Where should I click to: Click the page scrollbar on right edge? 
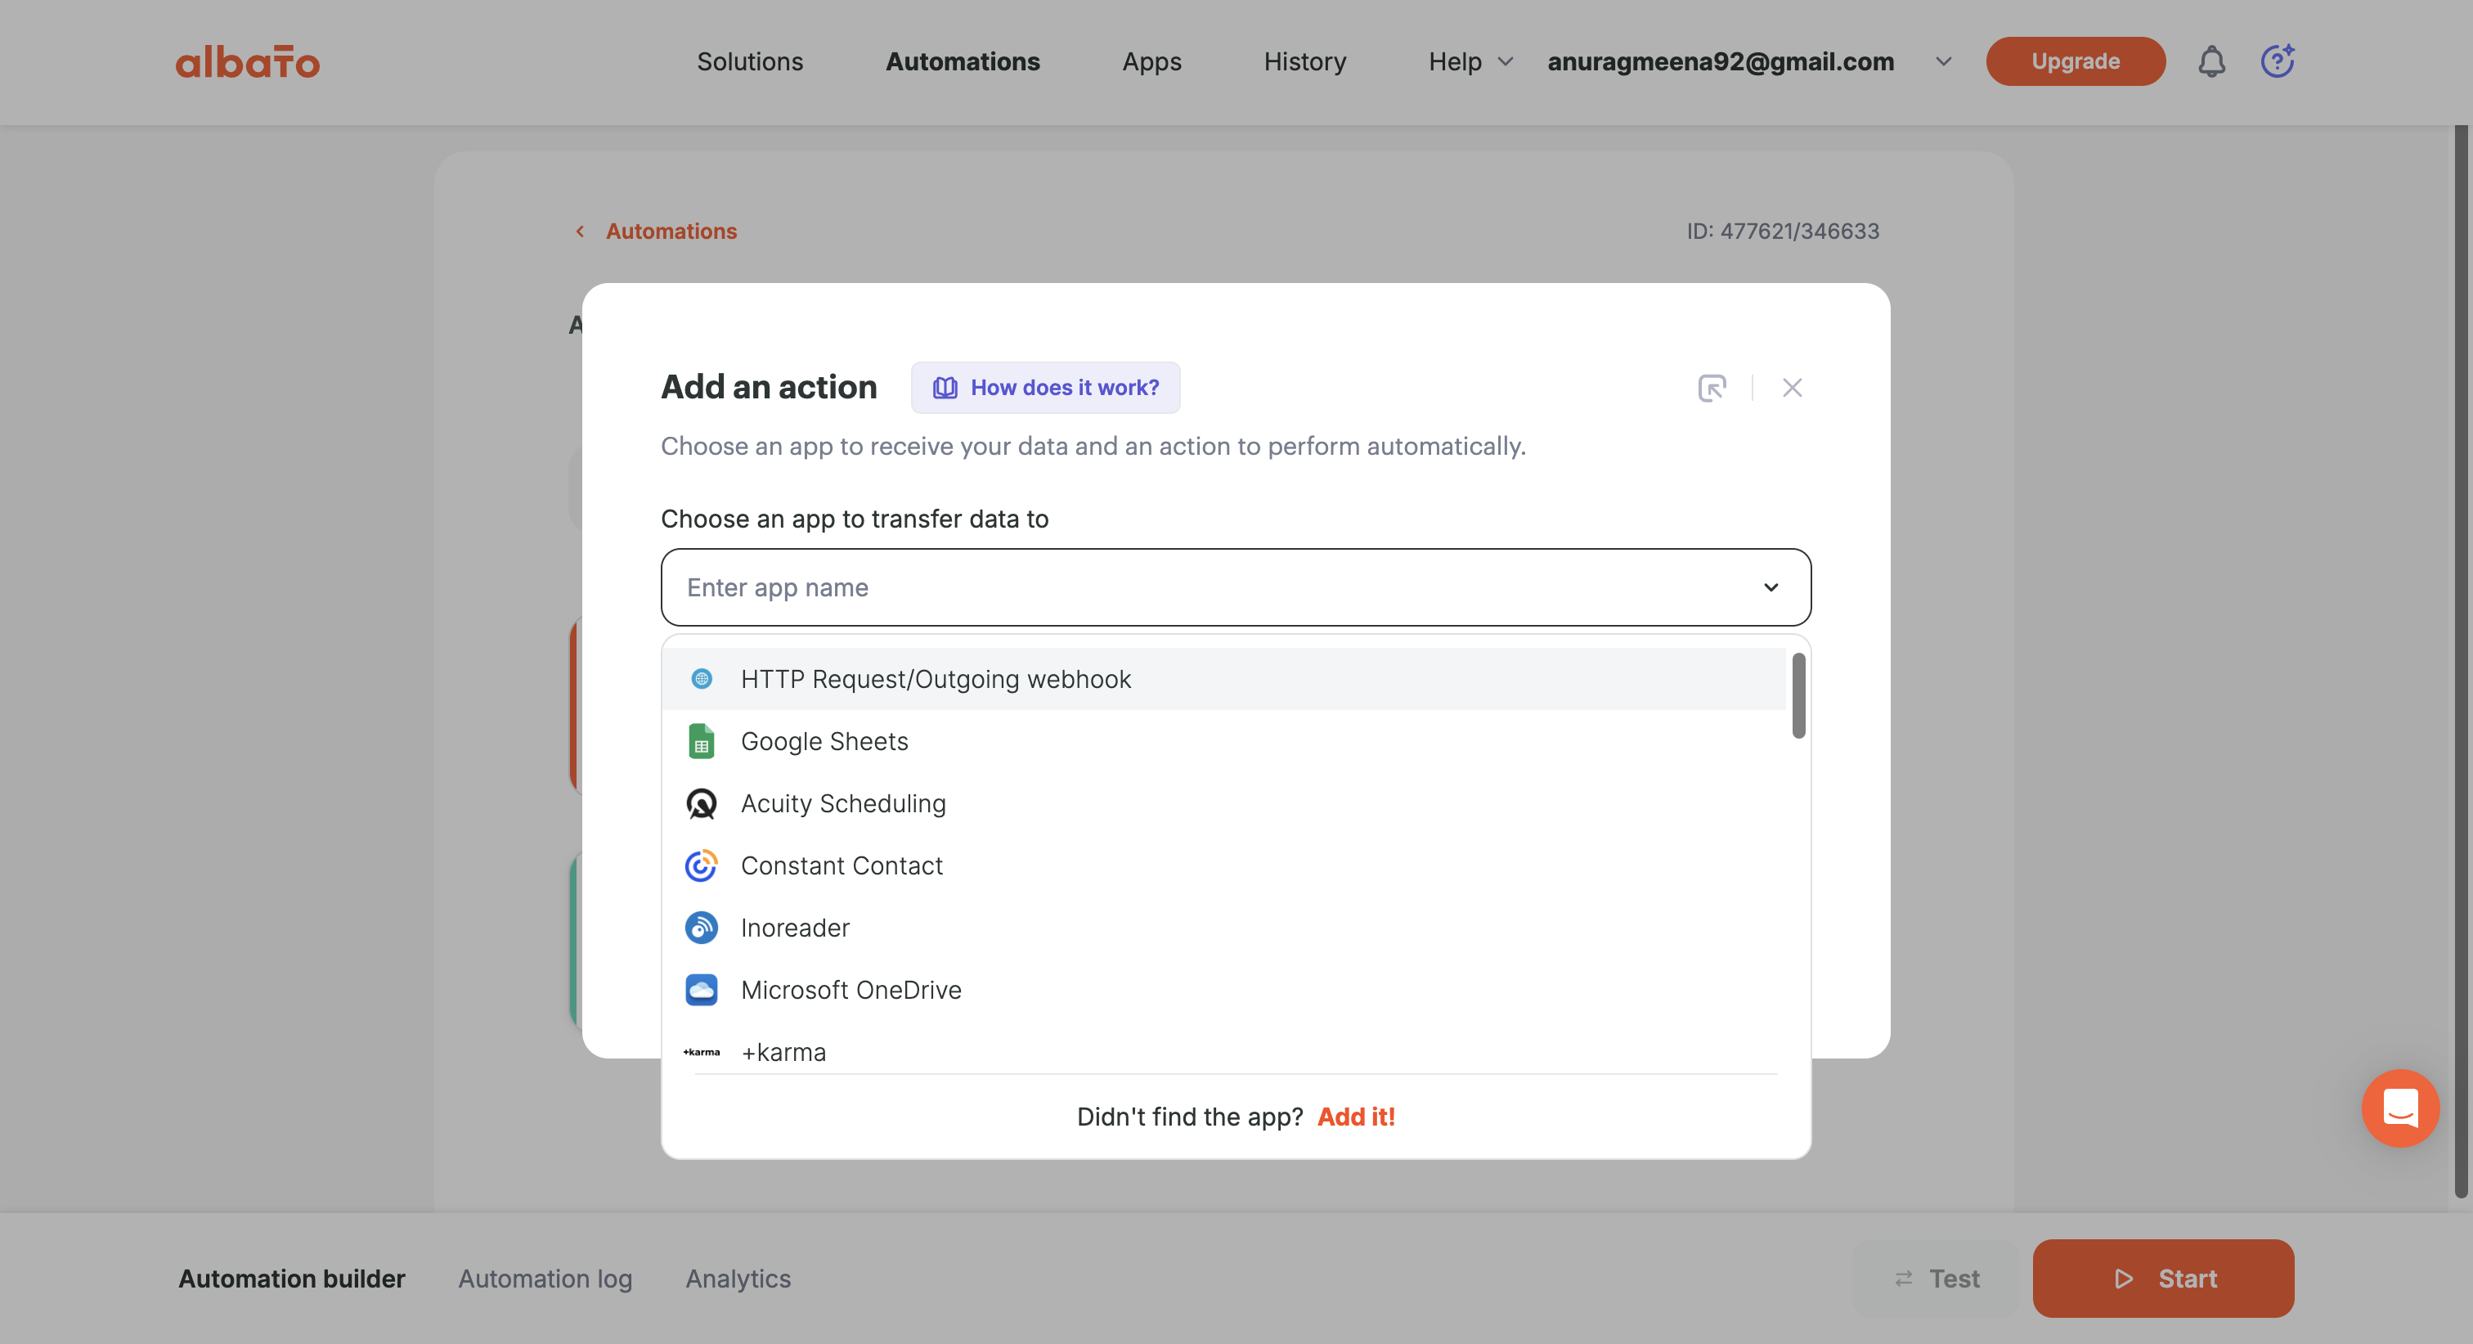(2462, 663)
